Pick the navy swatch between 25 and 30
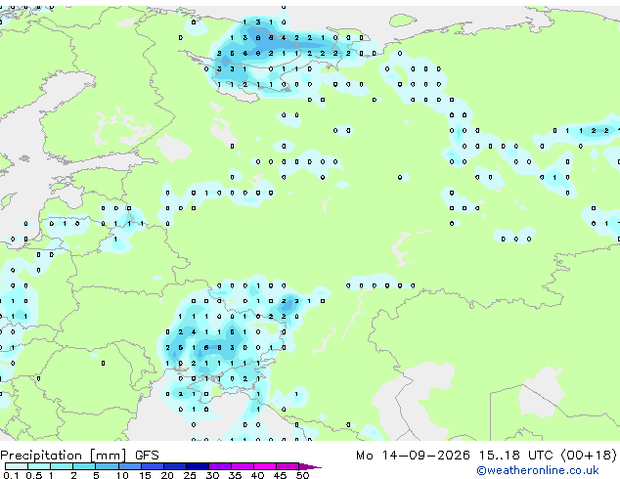620x479 pixels. coord(198,466)
